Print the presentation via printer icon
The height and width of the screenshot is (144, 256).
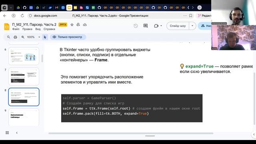point(15,37)
